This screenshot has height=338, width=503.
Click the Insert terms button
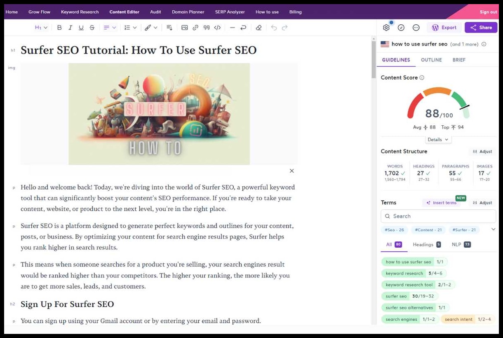442,203
